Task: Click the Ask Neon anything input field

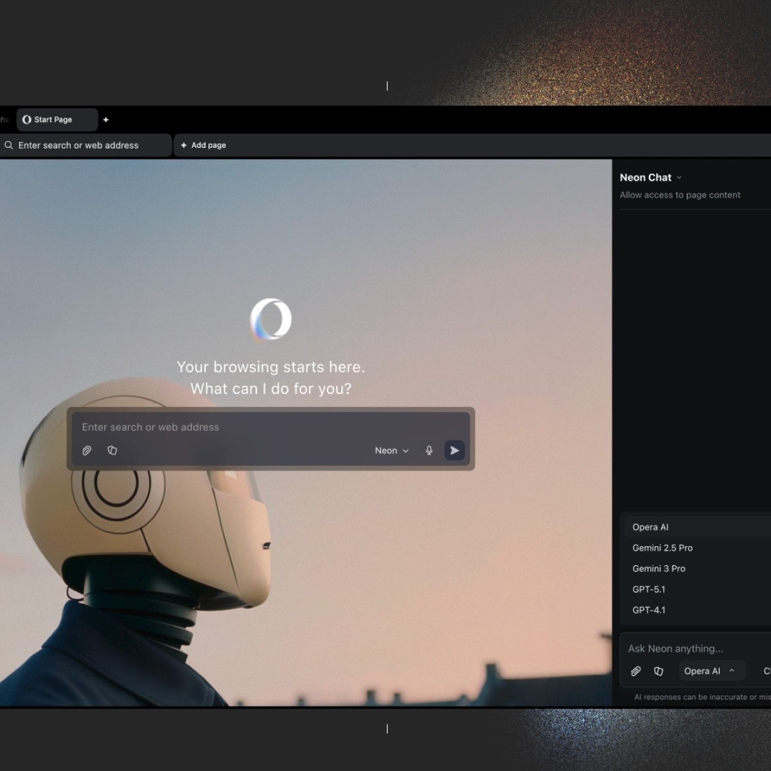Action: coord(675,648)
